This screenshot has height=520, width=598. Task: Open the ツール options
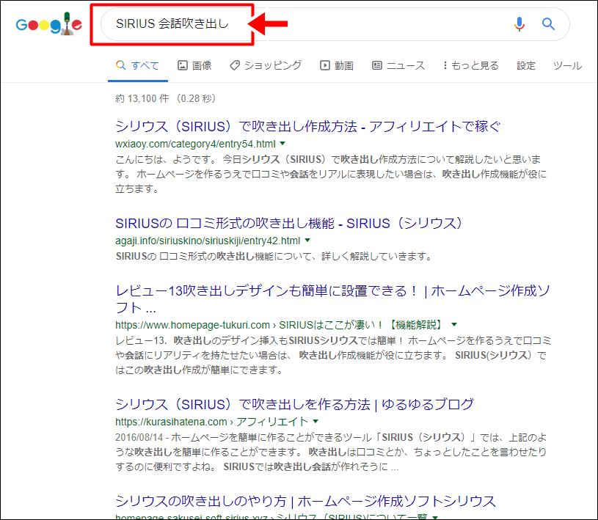pos(567,65)
